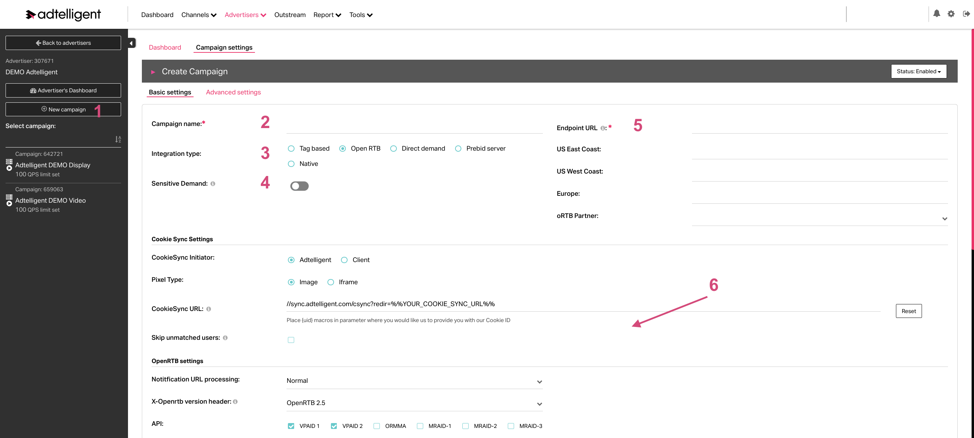The width and height of the screenshot is (974, 438).
Task: Click the Adtelligent logo
Action: pos(63,14)
